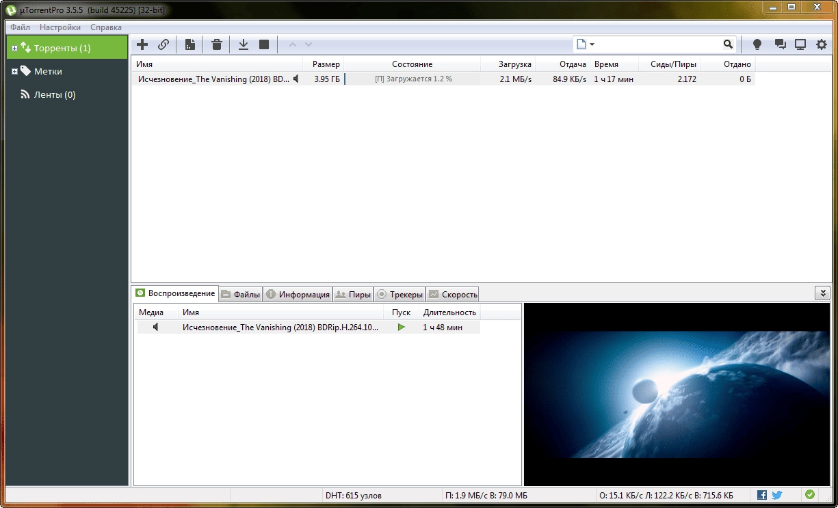The image size is (838, 508).
Task: Click the search magnifier icon
Action: click(728, 44)
